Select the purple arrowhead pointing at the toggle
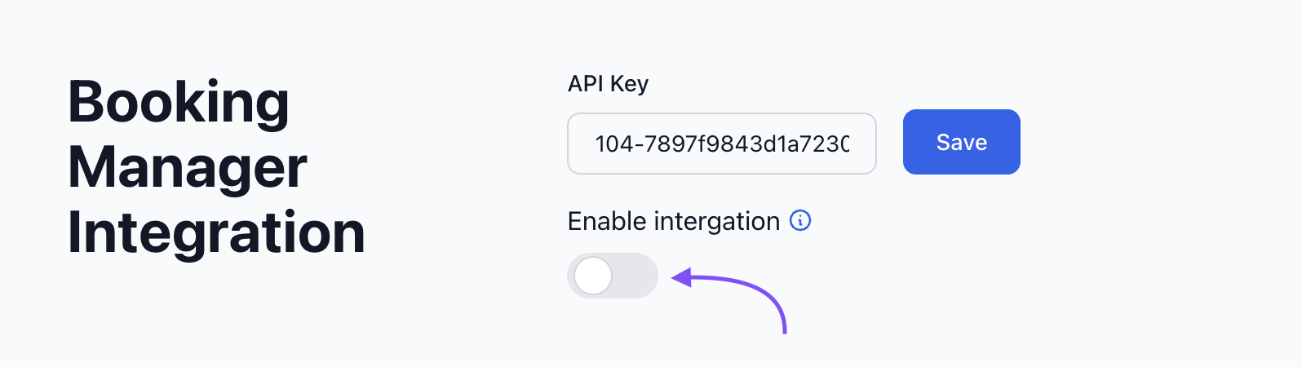1302x367 pixels. point(681,279)
